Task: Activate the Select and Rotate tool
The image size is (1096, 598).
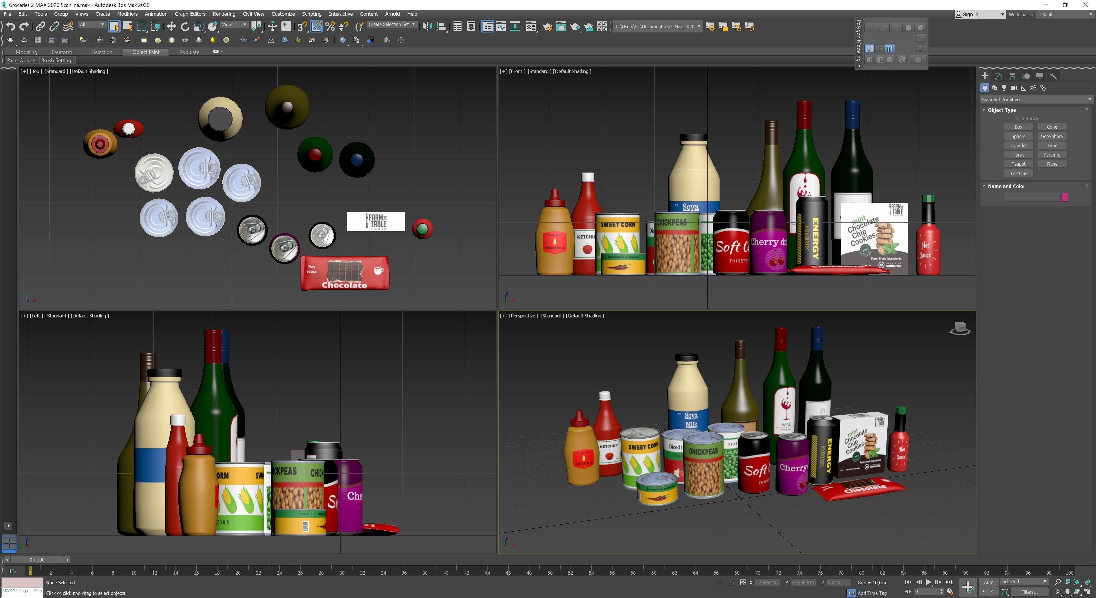Action: (x=185, y=26)
